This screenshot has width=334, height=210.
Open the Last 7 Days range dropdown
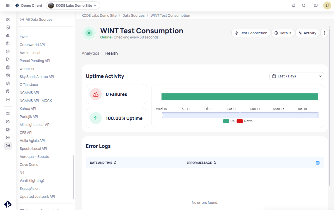(297, 76)
